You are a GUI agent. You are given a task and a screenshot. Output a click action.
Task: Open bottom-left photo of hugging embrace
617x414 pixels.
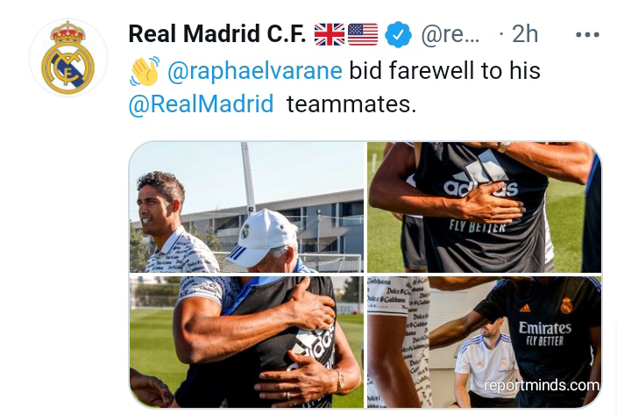247,342
